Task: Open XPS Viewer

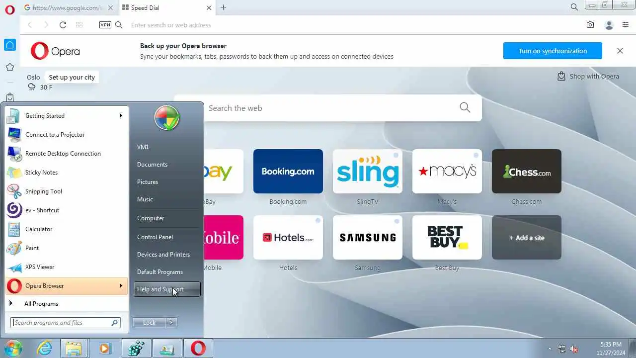Action: 67,267
